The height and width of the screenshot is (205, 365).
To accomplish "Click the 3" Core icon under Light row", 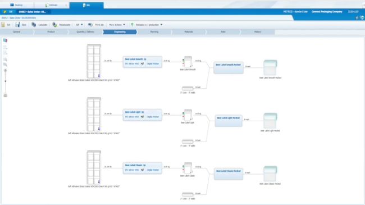I will tap(188, 142).
